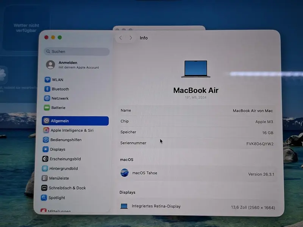The width and height of the screenshot is (303, 227).
Task: Open WLAN settings
Action: [75, 79]
